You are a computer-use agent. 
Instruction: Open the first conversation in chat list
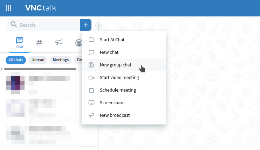(42, 84)
